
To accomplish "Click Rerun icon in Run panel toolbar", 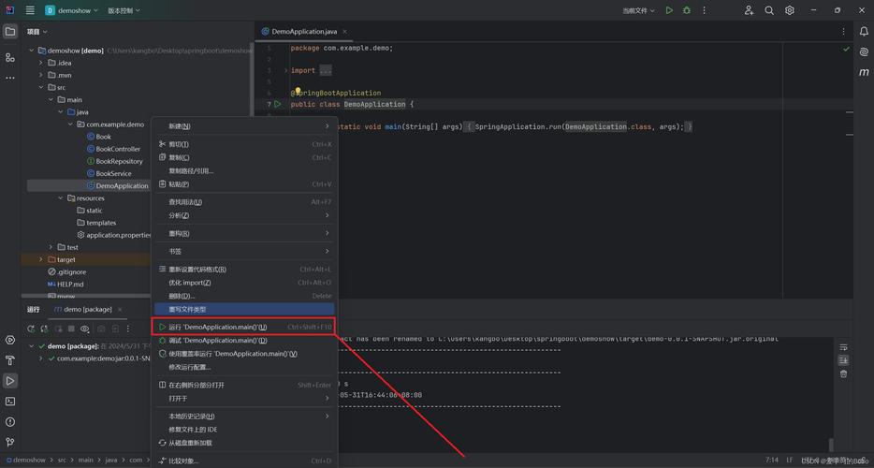I will tap(31, 329).
